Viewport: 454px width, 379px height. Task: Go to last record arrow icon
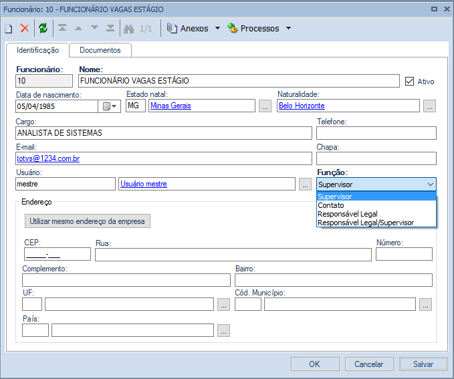coord(110,28)
